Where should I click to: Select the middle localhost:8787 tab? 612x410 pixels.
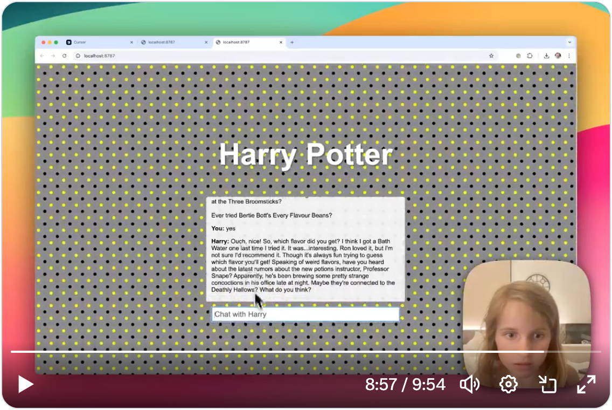pos(162,42)
